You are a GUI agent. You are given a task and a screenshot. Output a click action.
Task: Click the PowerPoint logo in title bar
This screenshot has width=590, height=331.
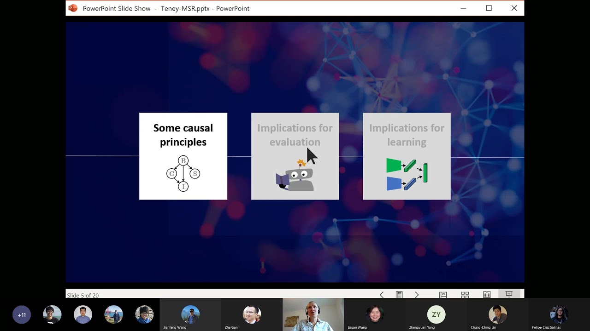click(73, 8)
